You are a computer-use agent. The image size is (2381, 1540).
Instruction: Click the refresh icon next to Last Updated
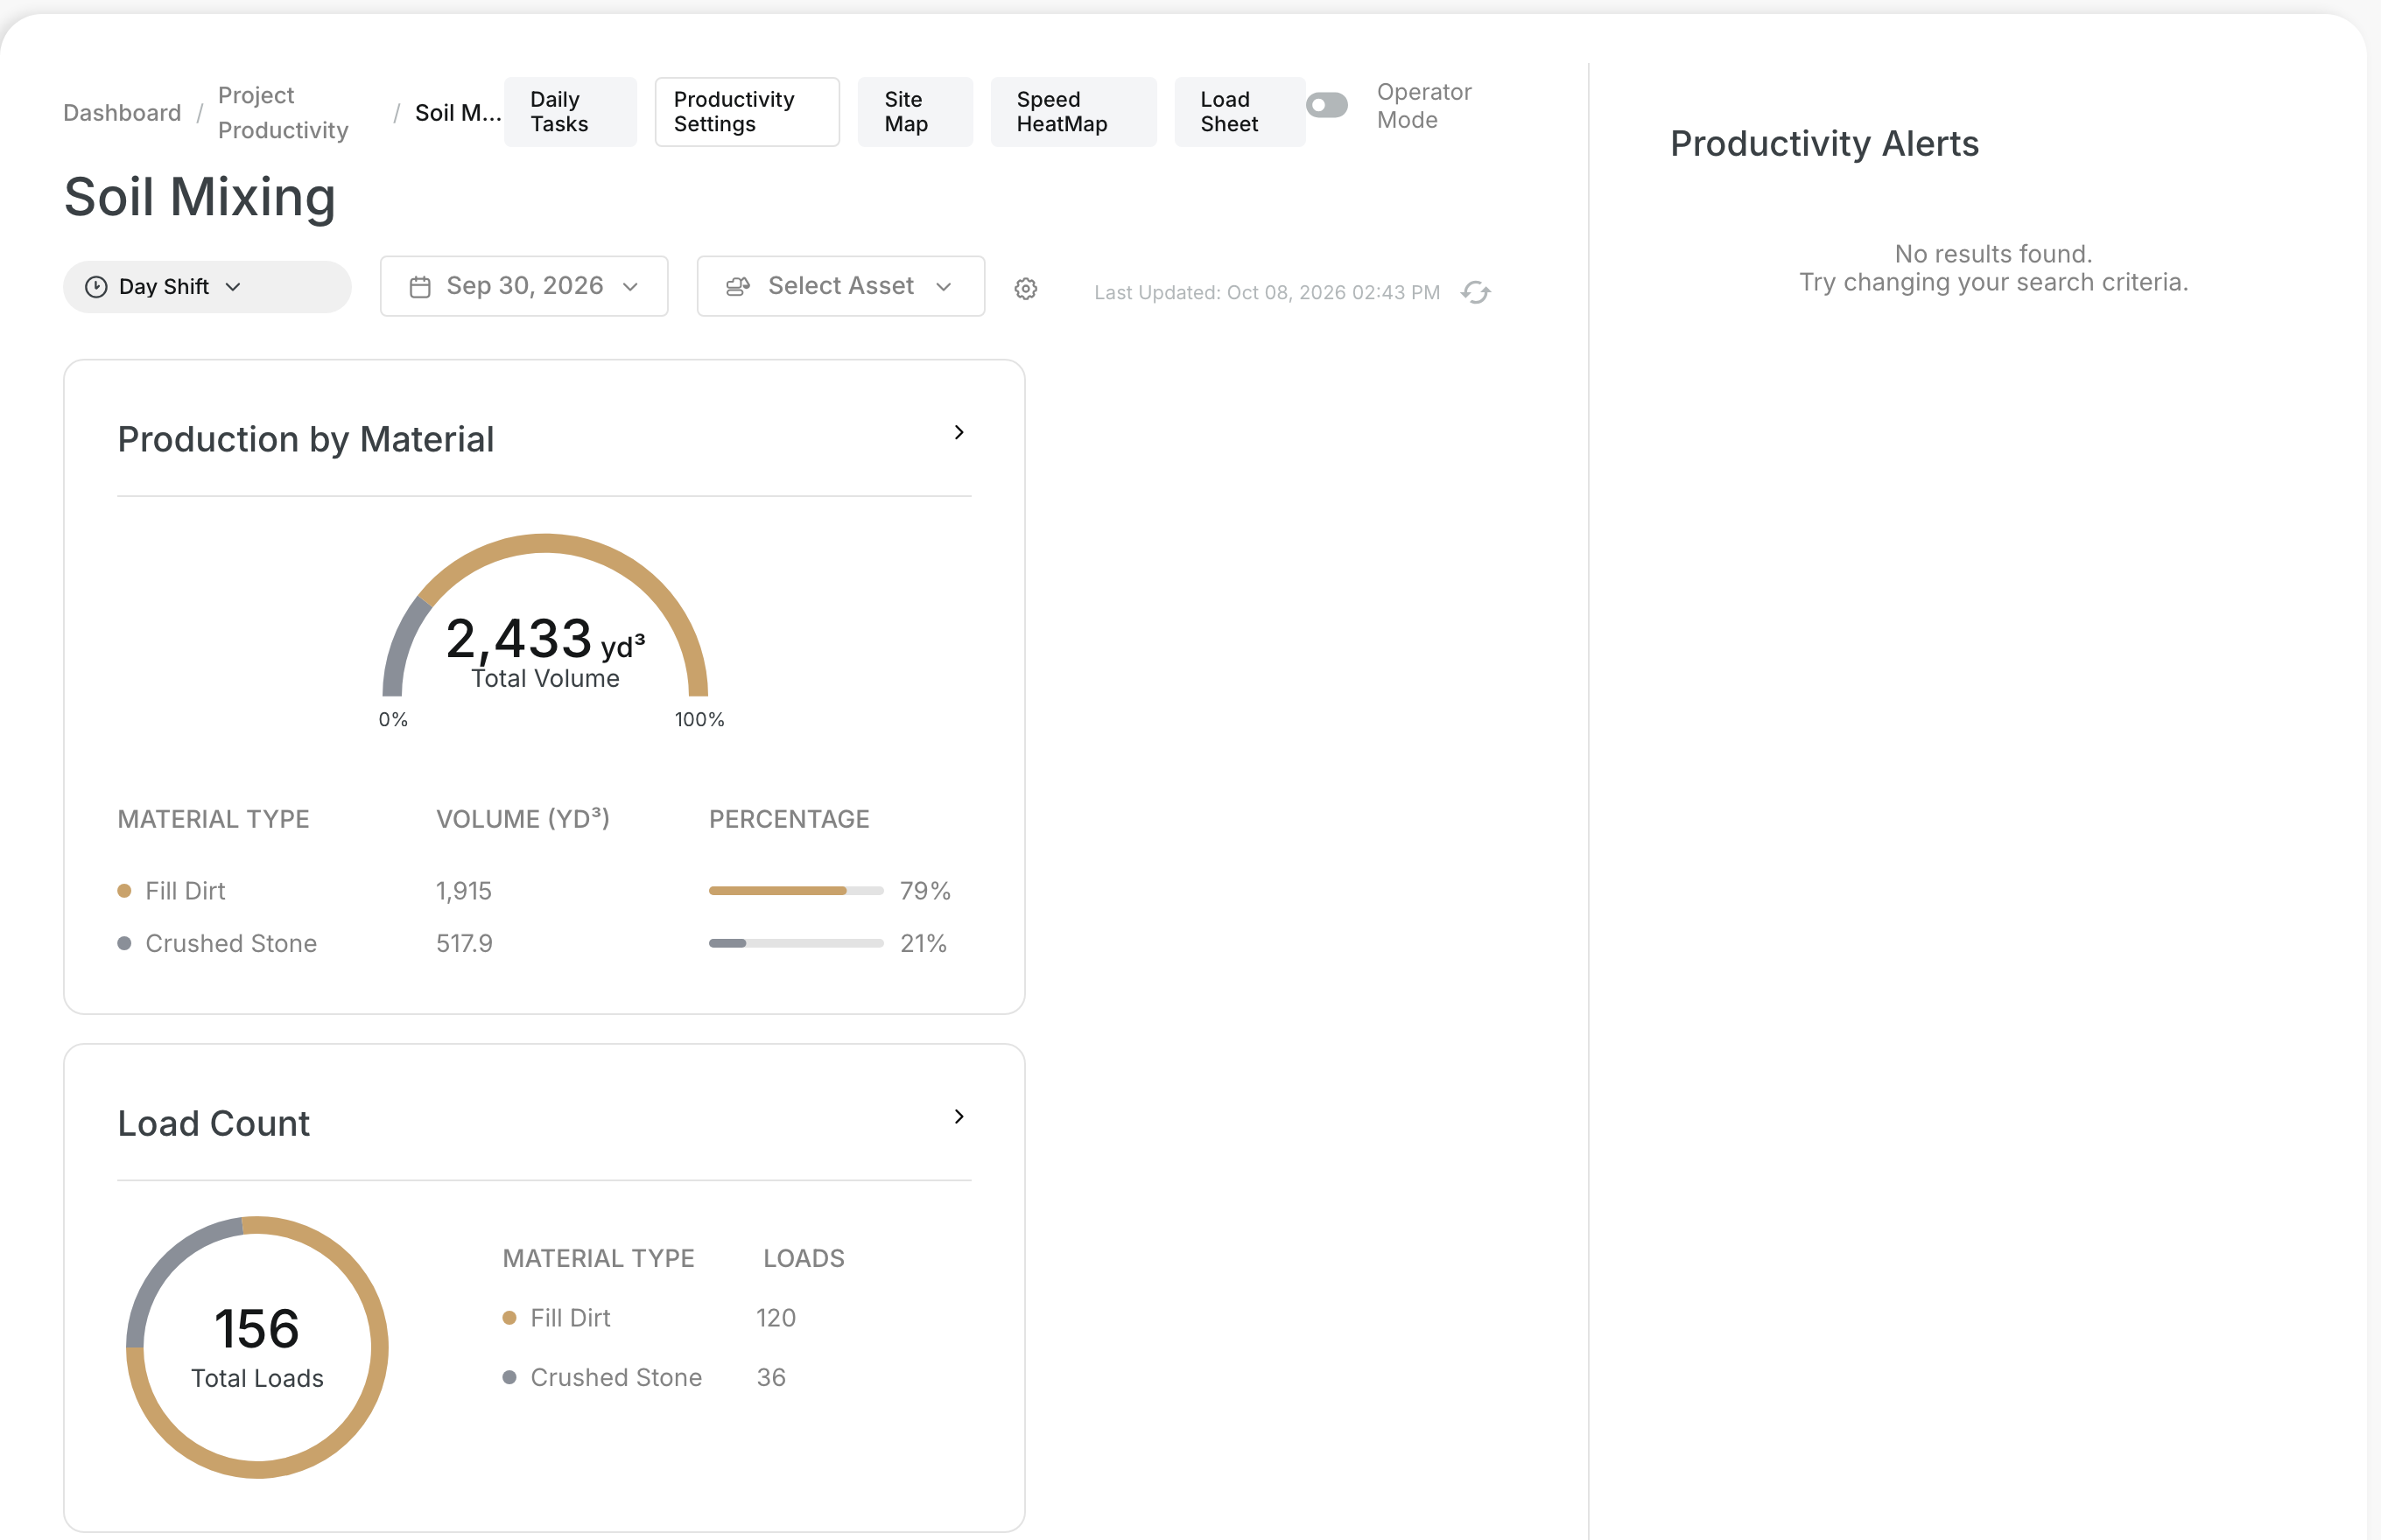tap(1476, 292)
